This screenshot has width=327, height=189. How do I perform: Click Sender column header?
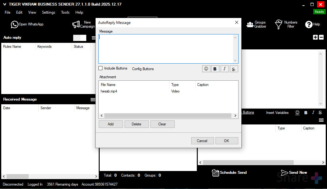[56, 108]
